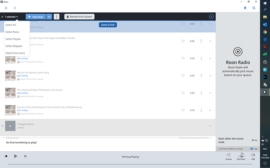
Task: Open the 1 selected dropdown
Action: [10, 17]
